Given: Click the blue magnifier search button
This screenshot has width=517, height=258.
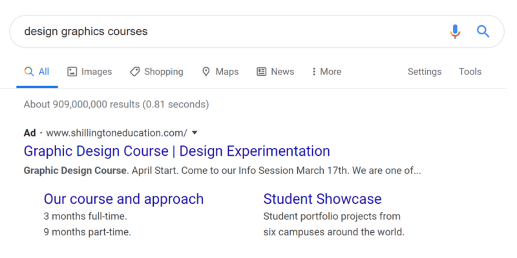Looking at the screenshot, I should point(483,32).
